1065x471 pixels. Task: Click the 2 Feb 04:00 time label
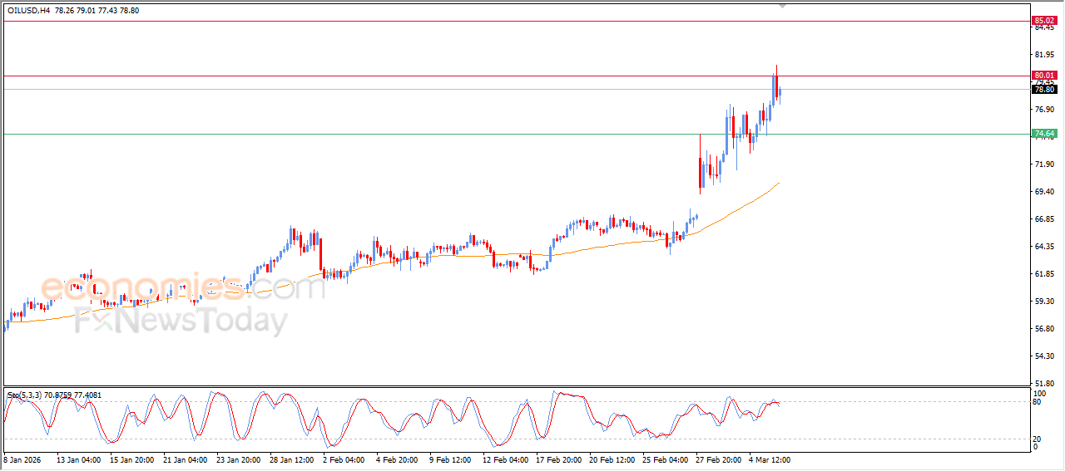(344, 459)
